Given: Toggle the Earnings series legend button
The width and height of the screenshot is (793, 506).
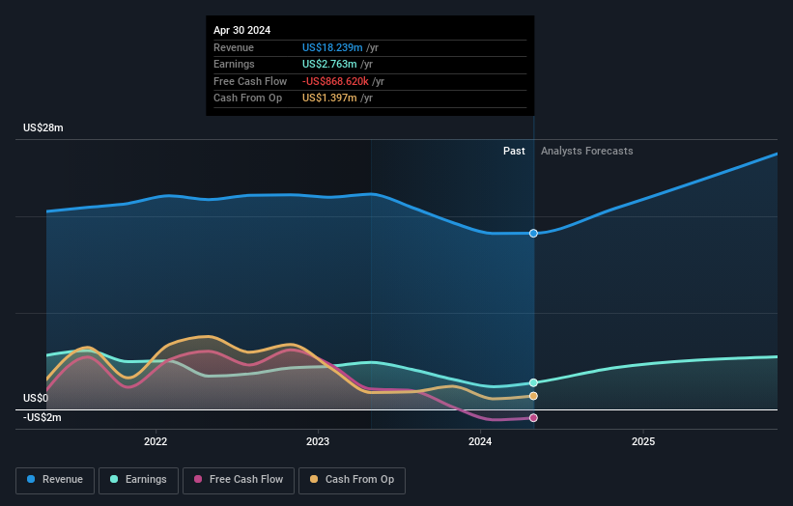Looking at the screenshot, I should tap(138, 480).
